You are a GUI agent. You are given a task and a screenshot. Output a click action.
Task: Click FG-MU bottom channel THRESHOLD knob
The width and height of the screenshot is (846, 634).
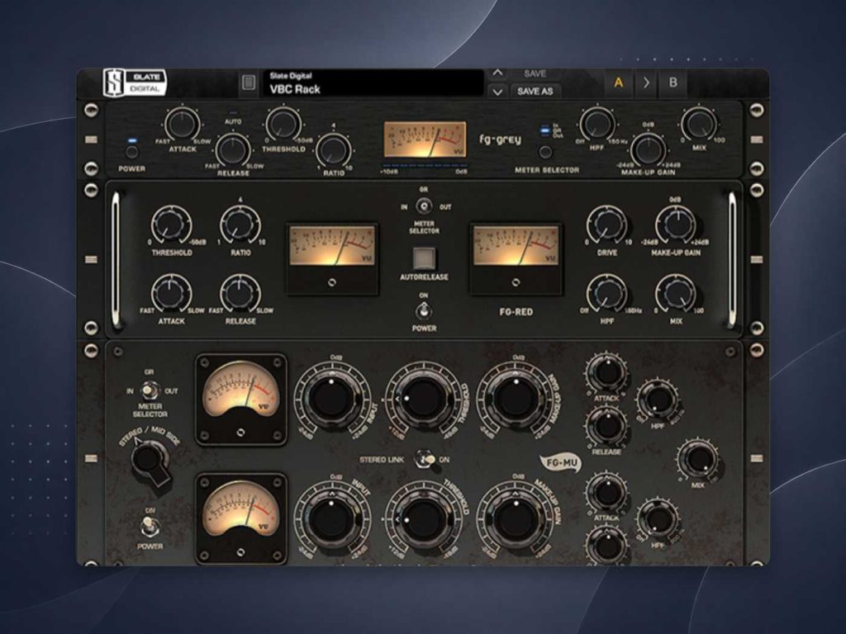tap(424, 520)
